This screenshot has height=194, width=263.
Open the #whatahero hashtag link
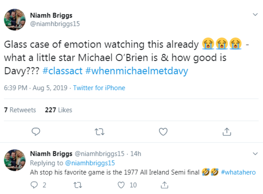click(x=239, y=172)
